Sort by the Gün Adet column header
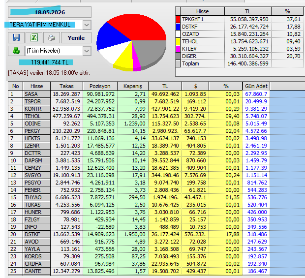The width and height of the screenshot is (305, 278). click(256, 86)
